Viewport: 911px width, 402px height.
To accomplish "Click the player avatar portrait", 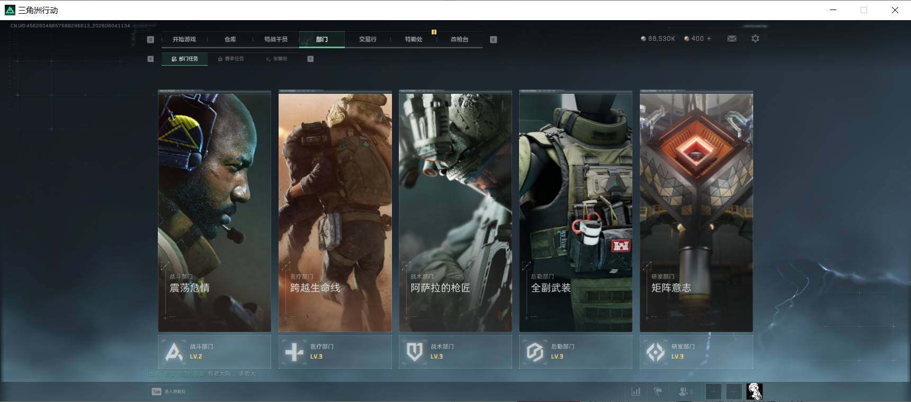I will click(754, 391).
